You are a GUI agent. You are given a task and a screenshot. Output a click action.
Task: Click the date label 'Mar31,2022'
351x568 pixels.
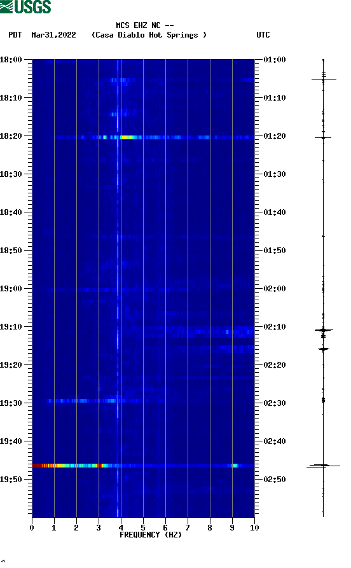[53, 35]
